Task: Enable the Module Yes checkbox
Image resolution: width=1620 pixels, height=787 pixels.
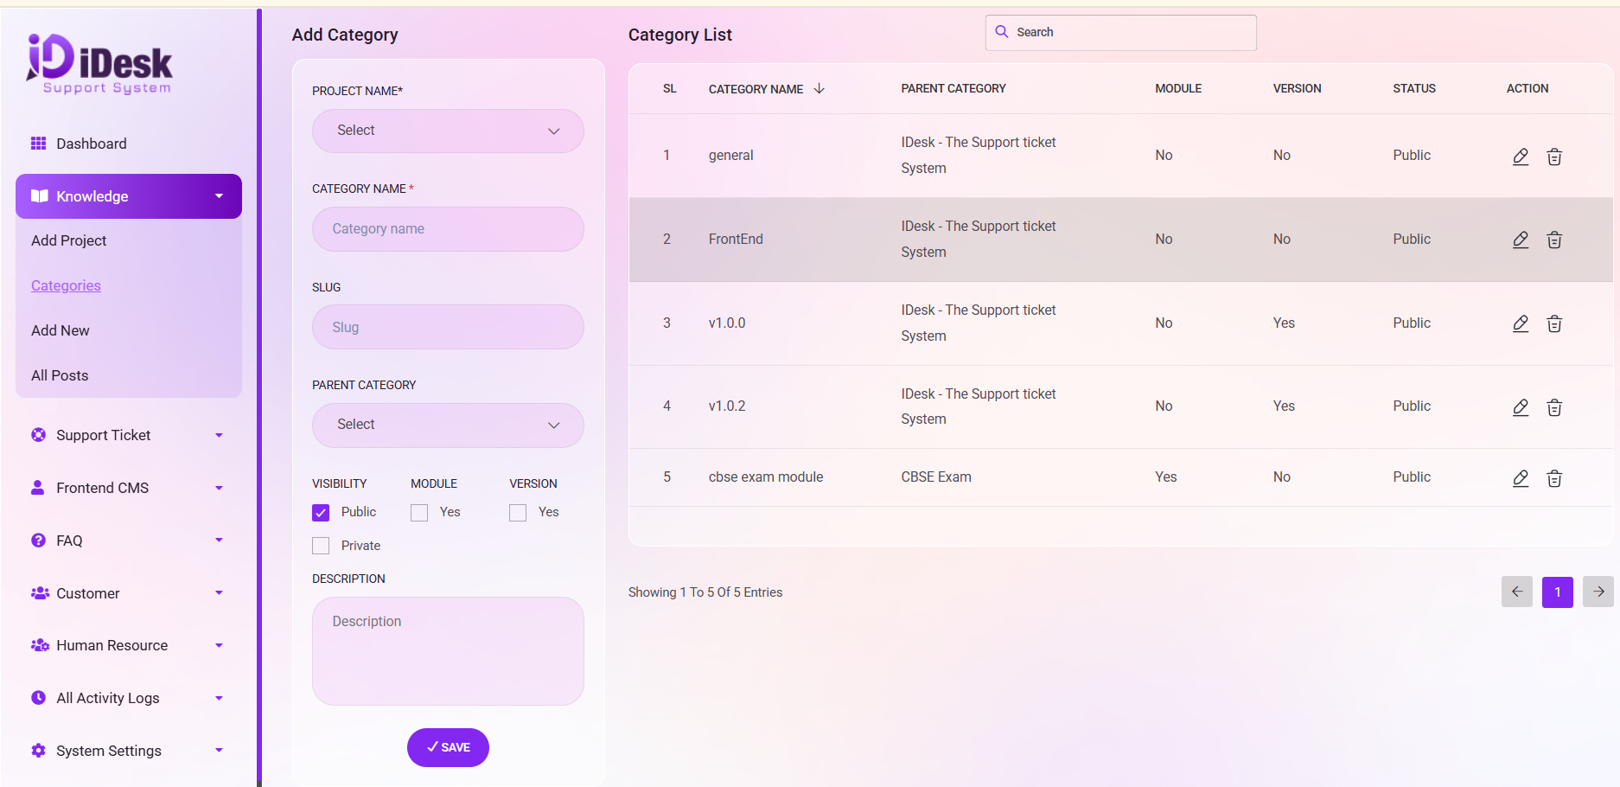Action: pyautogui.click(x=419, y=513)
